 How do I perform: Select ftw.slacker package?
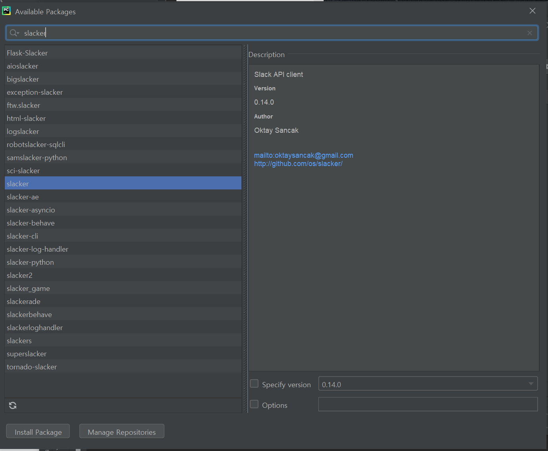coord(123,105)
